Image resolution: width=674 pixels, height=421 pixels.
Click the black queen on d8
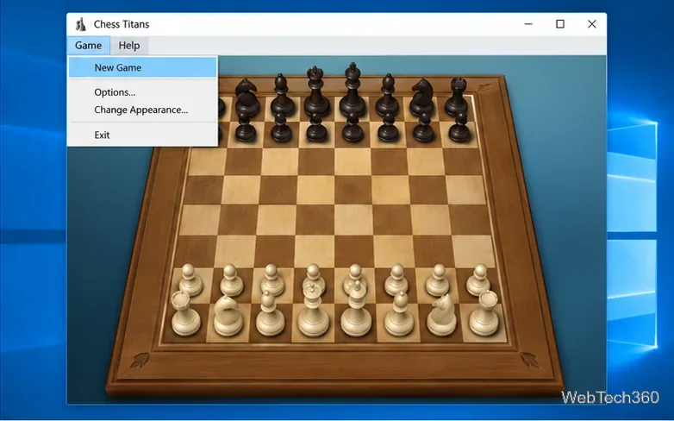(x=317, y=91)
